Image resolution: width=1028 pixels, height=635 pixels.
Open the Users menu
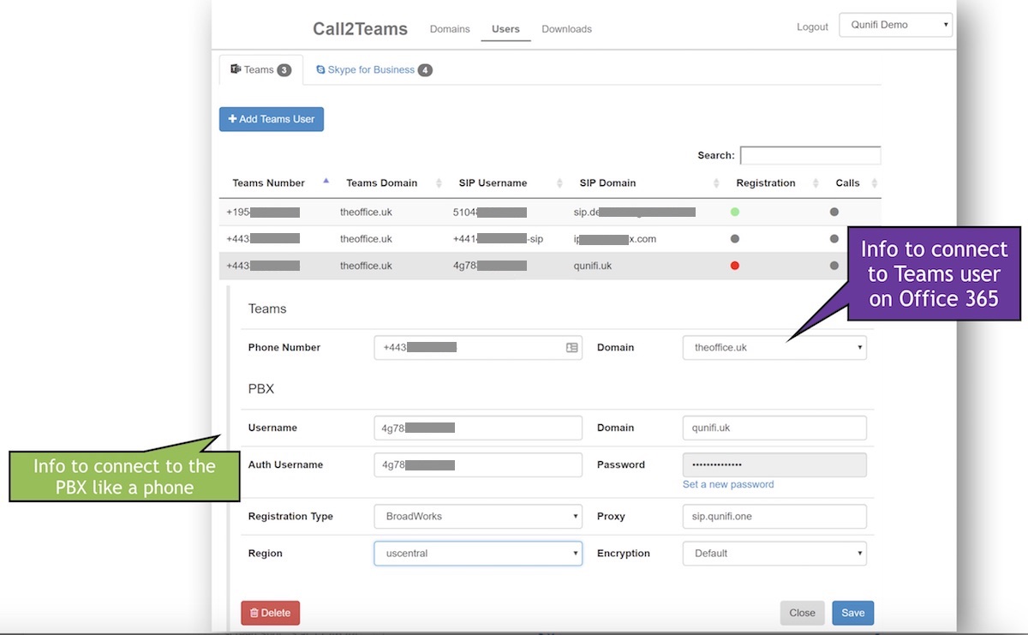[x=505, y=29]
